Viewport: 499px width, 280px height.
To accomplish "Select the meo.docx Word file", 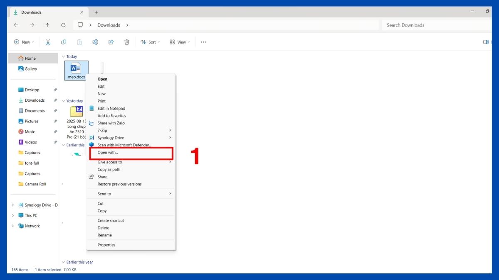I will point(77,70).
